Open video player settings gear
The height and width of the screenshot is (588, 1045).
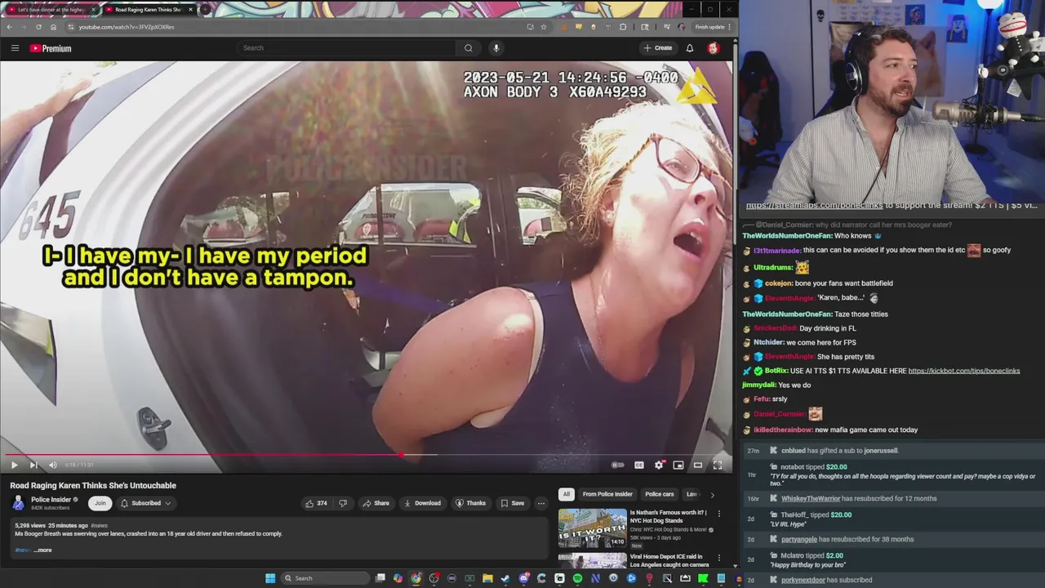click(x=659, y=465)
